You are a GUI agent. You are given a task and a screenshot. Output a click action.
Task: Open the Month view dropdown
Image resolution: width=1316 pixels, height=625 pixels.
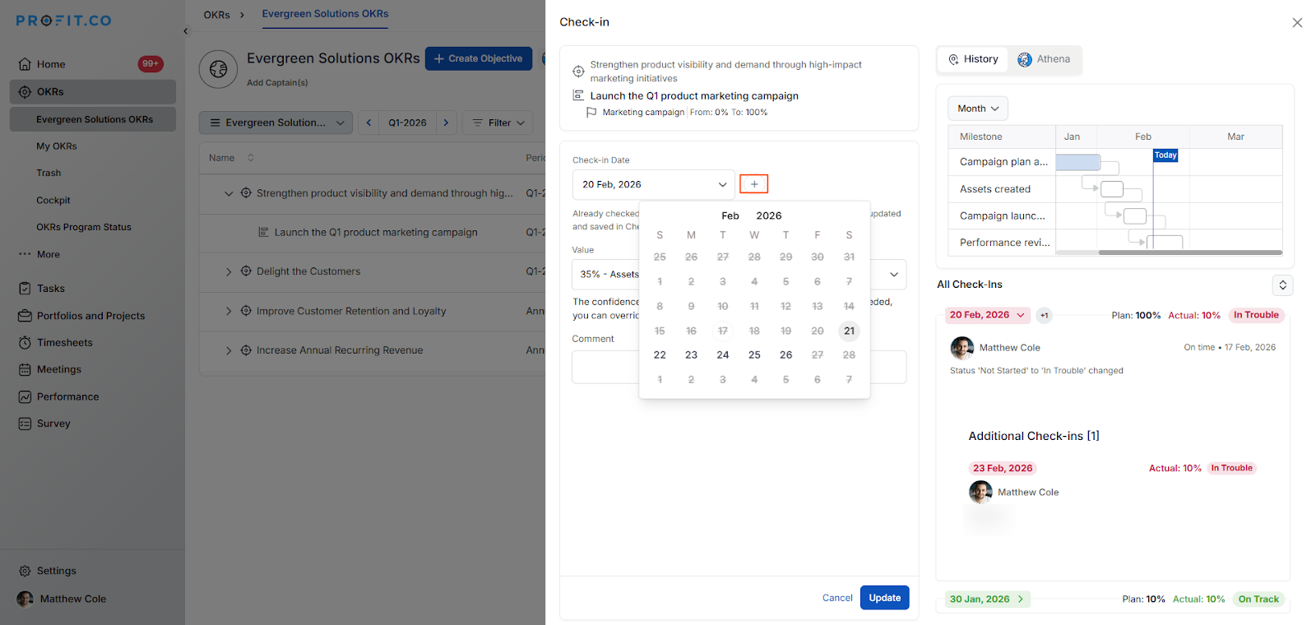977,109
